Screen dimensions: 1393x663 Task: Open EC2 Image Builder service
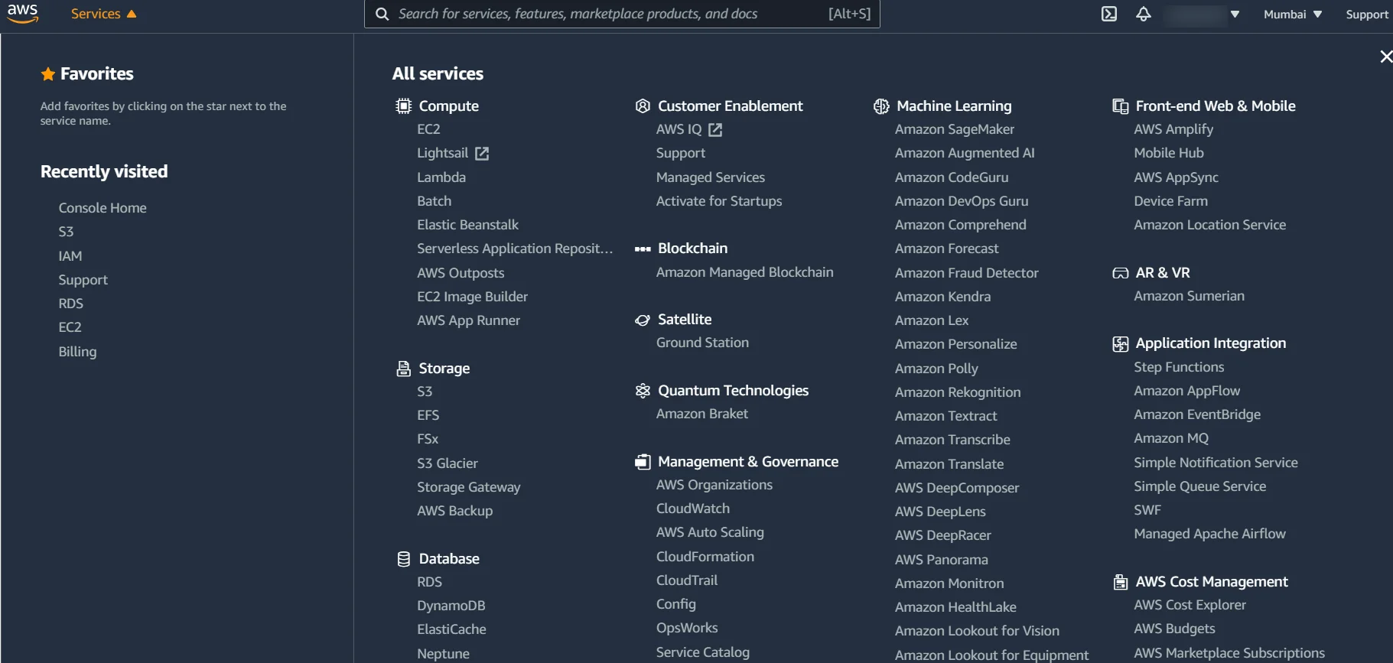pos(473,297)
